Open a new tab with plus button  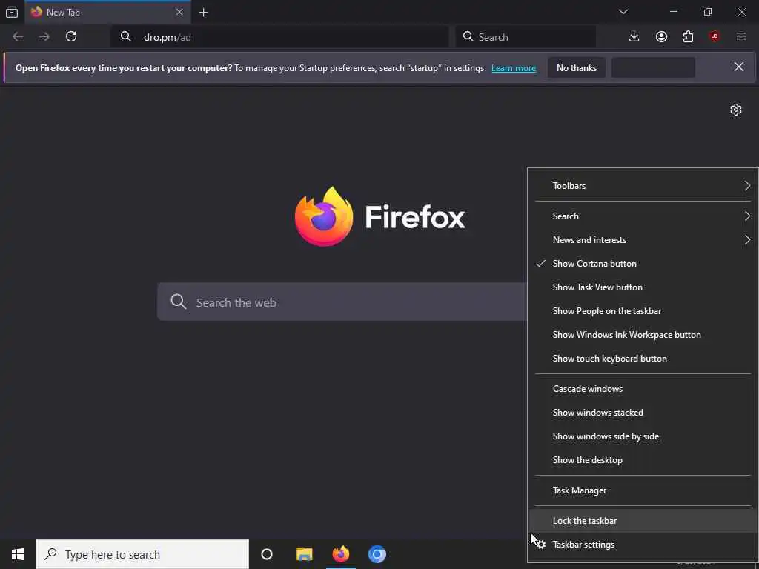tap(203, 13)
